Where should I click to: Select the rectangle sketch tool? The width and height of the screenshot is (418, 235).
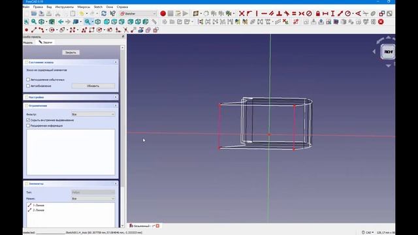click(91, 30)
